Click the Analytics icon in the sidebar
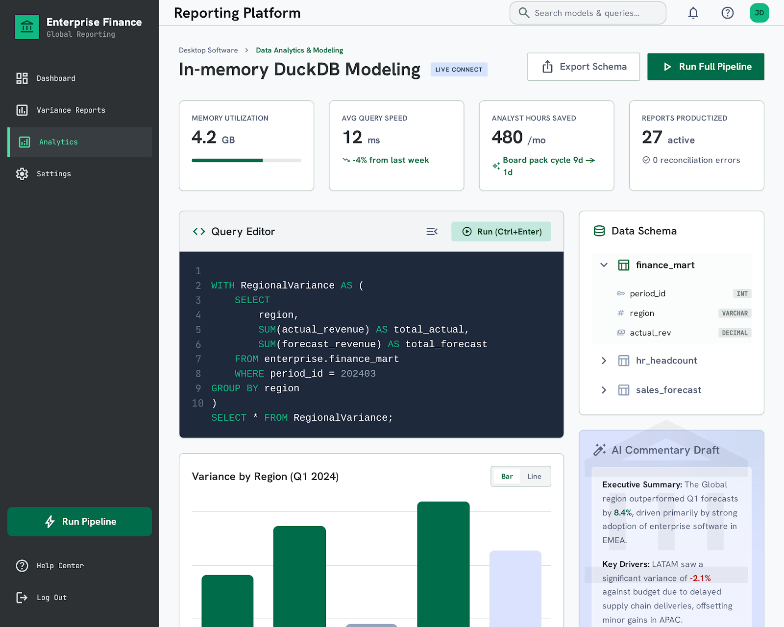The width and height of the screenshot is (784, 627). (24, 142)
